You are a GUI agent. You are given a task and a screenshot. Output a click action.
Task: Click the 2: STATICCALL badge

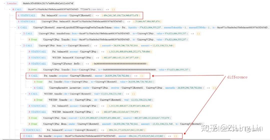click(x=32, y=130)
